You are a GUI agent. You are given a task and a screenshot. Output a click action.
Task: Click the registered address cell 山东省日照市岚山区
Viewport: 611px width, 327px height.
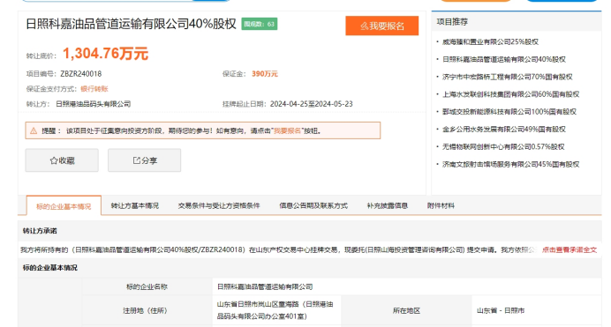275,310
